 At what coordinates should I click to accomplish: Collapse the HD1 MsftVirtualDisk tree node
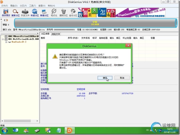(3, 39)
